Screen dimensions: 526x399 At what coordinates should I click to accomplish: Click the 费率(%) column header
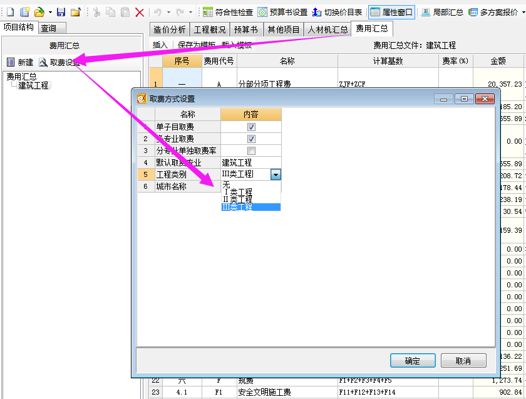(456, 61)
